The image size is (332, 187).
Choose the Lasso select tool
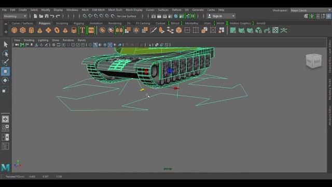click(6, 54)
